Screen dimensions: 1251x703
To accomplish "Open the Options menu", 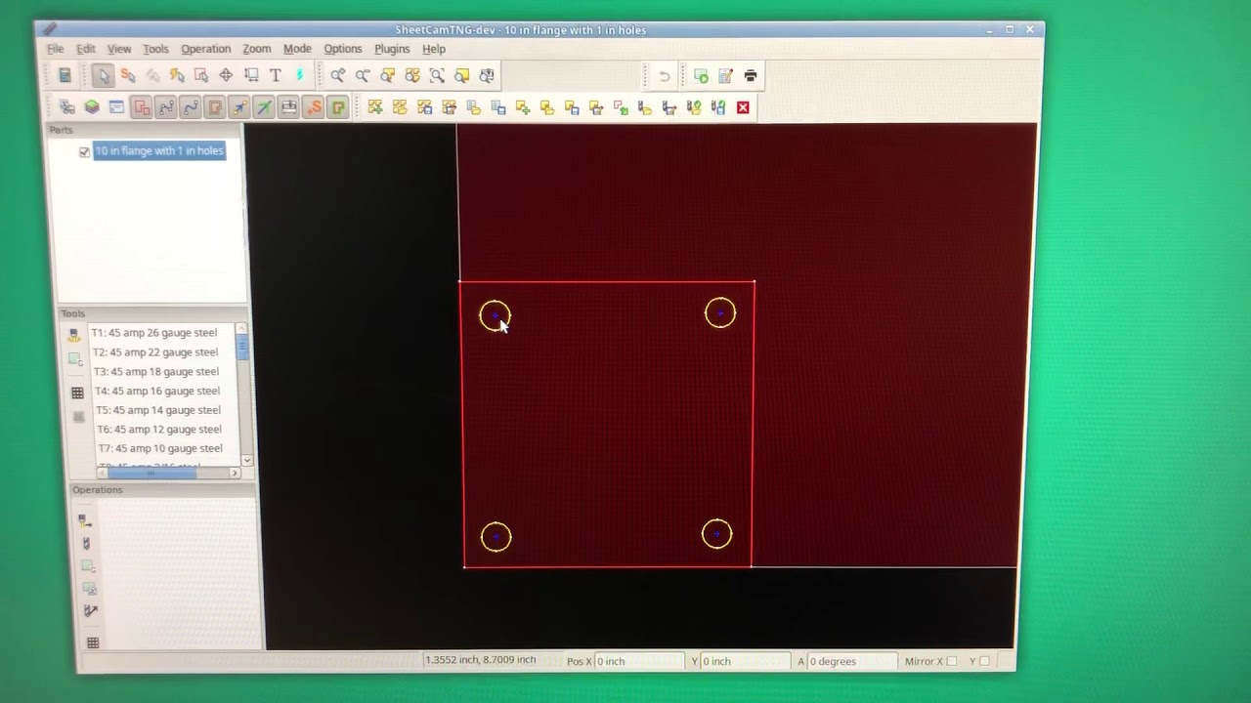I will coord(343,49).
